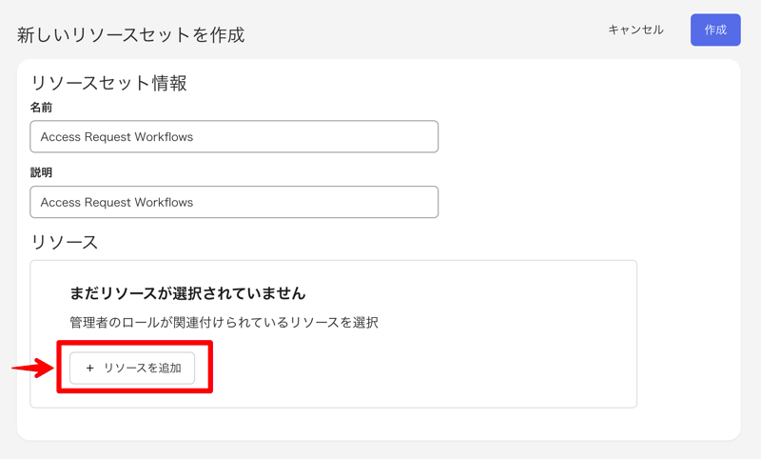This screenshot has width=761, height=459.
Task: Click the 管理者のロールが関連付けられているリソースを選択 text
Action: (x=224, y=323)
